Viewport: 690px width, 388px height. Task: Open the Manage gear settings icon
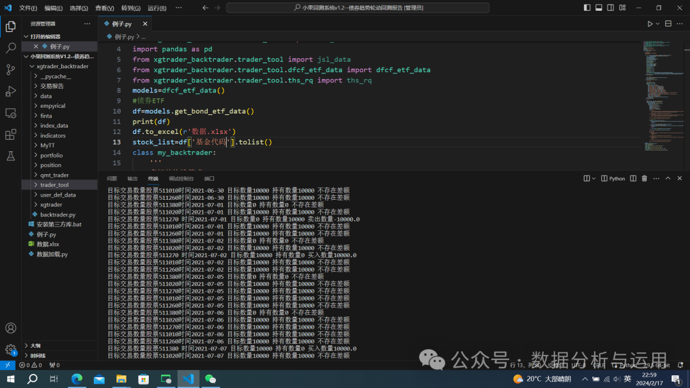click(11, 350)
